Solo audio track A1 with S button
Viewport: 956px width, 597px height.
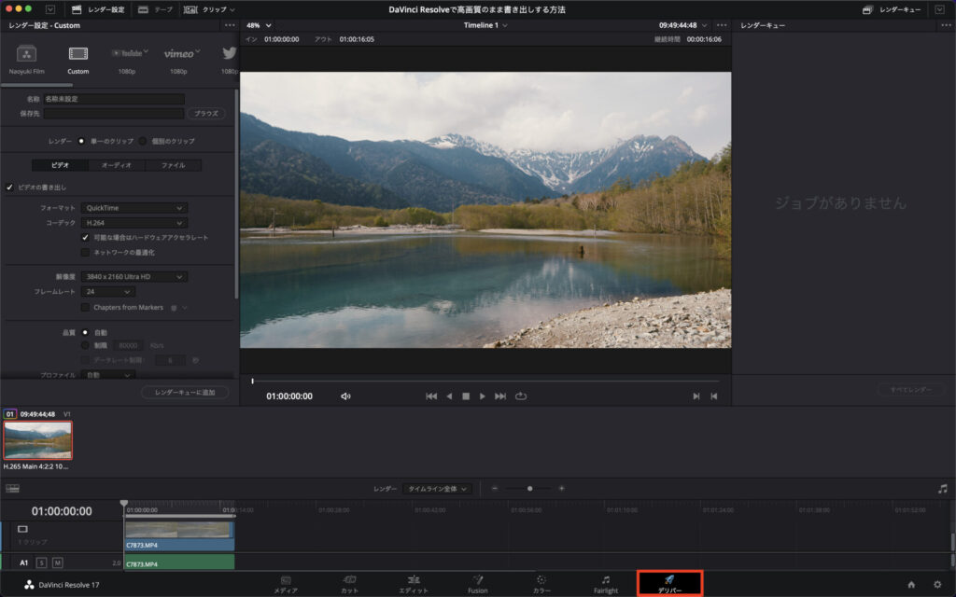point(41,562)
